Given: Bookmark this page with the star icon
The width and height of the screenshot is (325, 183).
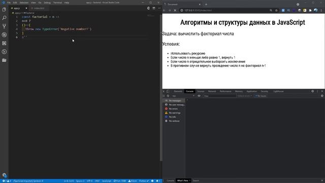Looking at the screenshot, I should tap(276, 10).
